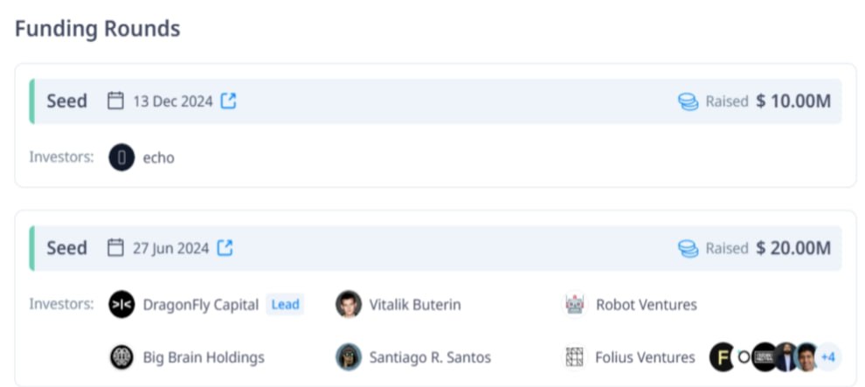Click the echo investor logo
This screenshot has height=387, width=865.
122,157
